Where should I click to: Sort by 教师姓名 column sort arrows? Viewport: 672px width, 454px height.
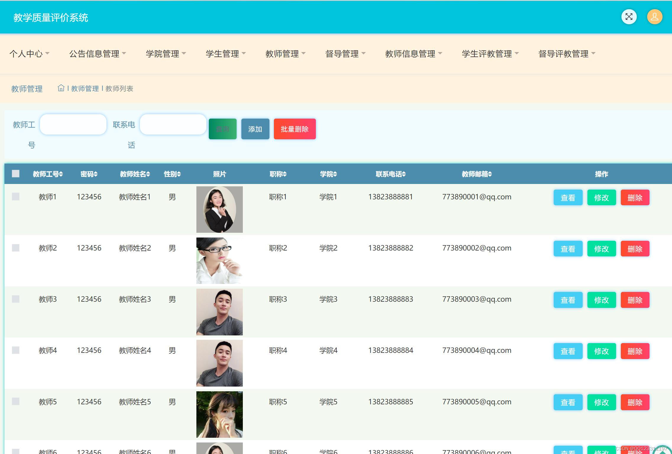pos(148,174)
